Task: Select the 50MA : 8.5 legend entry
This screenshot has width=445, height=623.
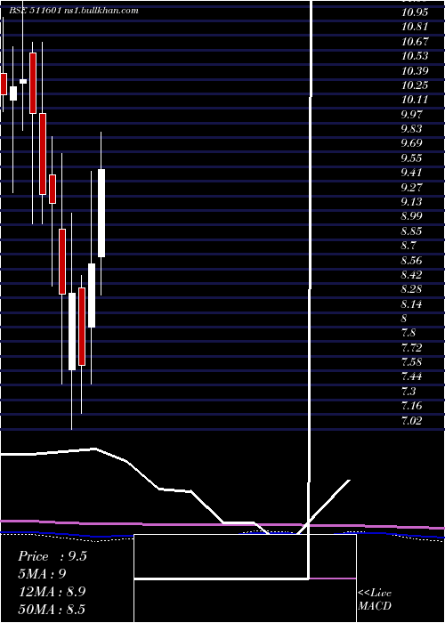Action: click(x=52, y=609)
